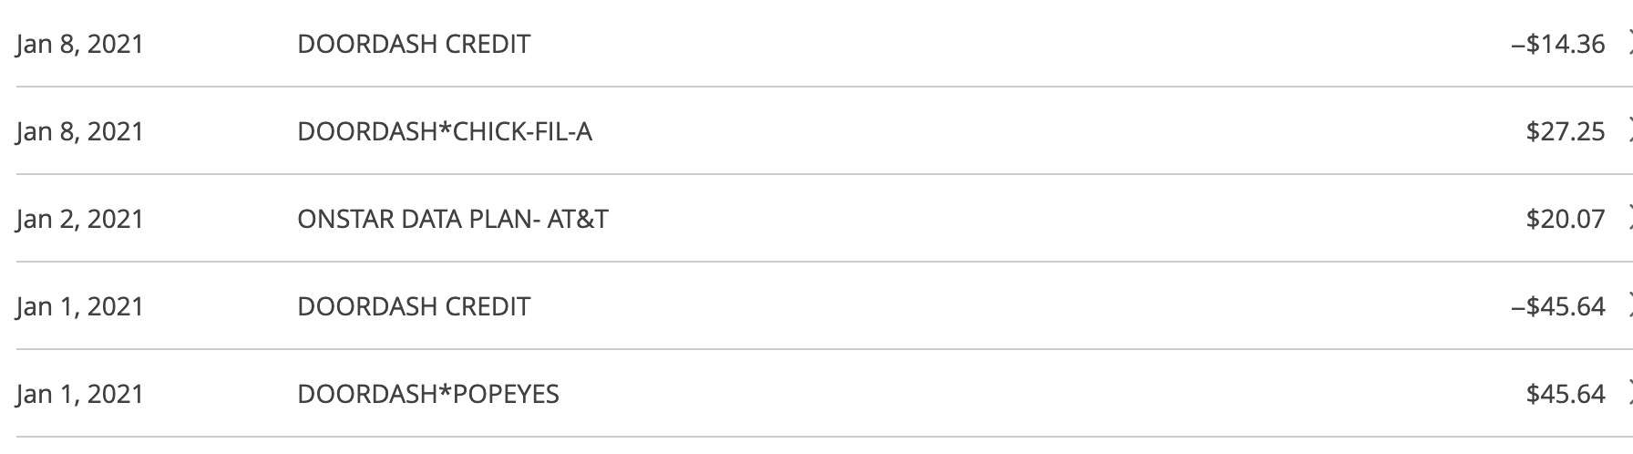Open the DOORDASH*CHICK-FIL-A transaction
Screen dimensions: 1633x454
pyautogui.click(x=444, y=132)
